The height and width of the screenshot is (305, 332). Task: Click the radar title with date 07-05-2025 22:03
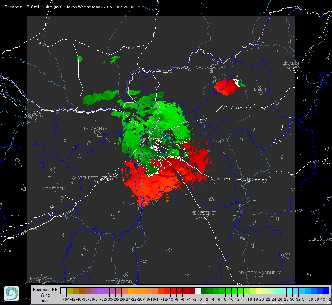70,7
